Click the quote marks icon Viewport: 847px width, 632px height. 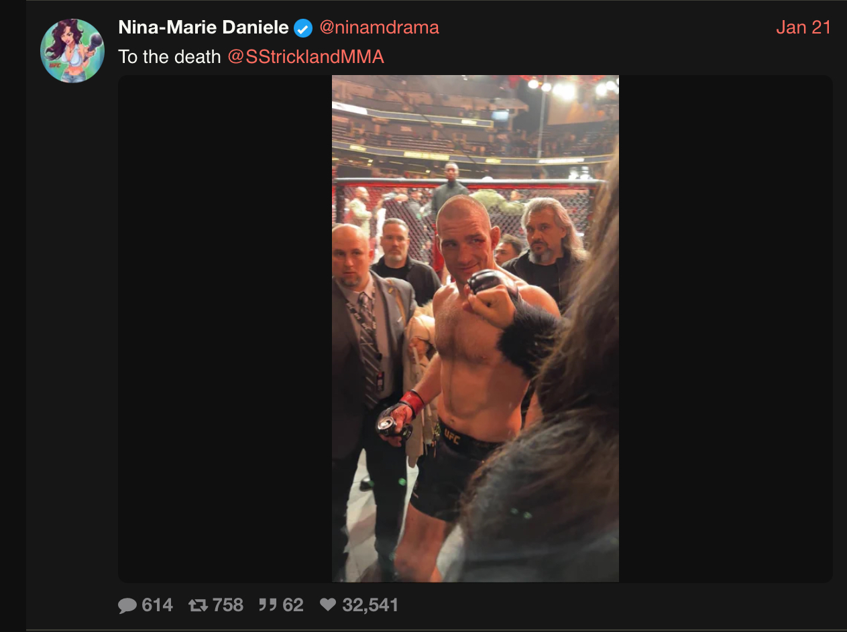[268, 606]
